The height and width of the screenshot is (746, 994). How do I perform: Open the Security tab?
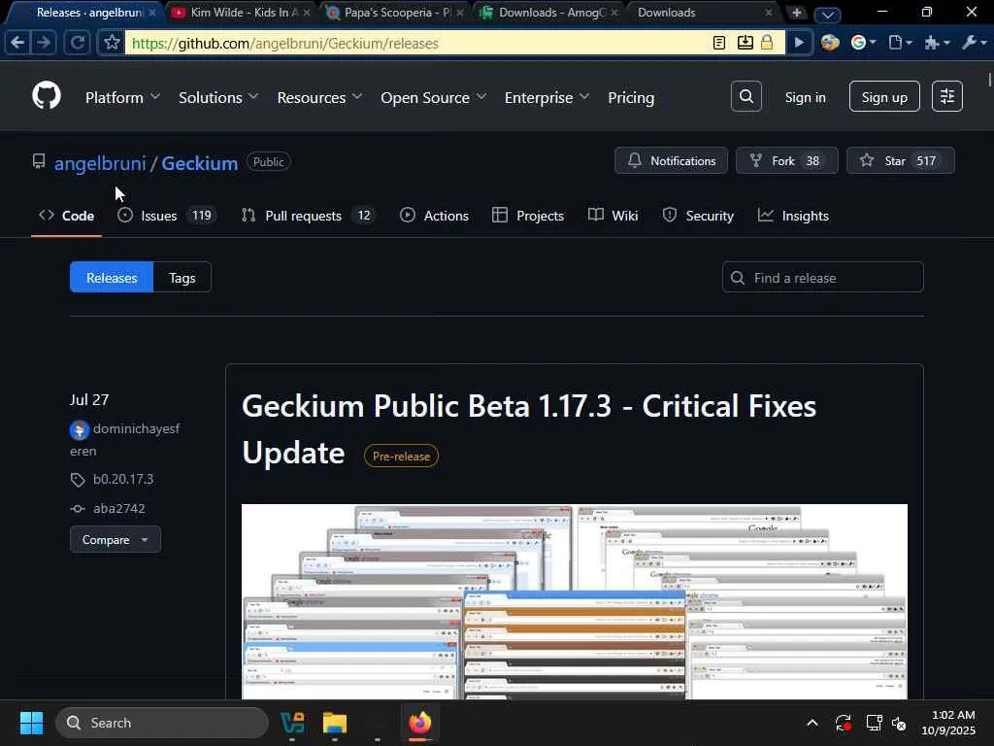click(698, 216)
